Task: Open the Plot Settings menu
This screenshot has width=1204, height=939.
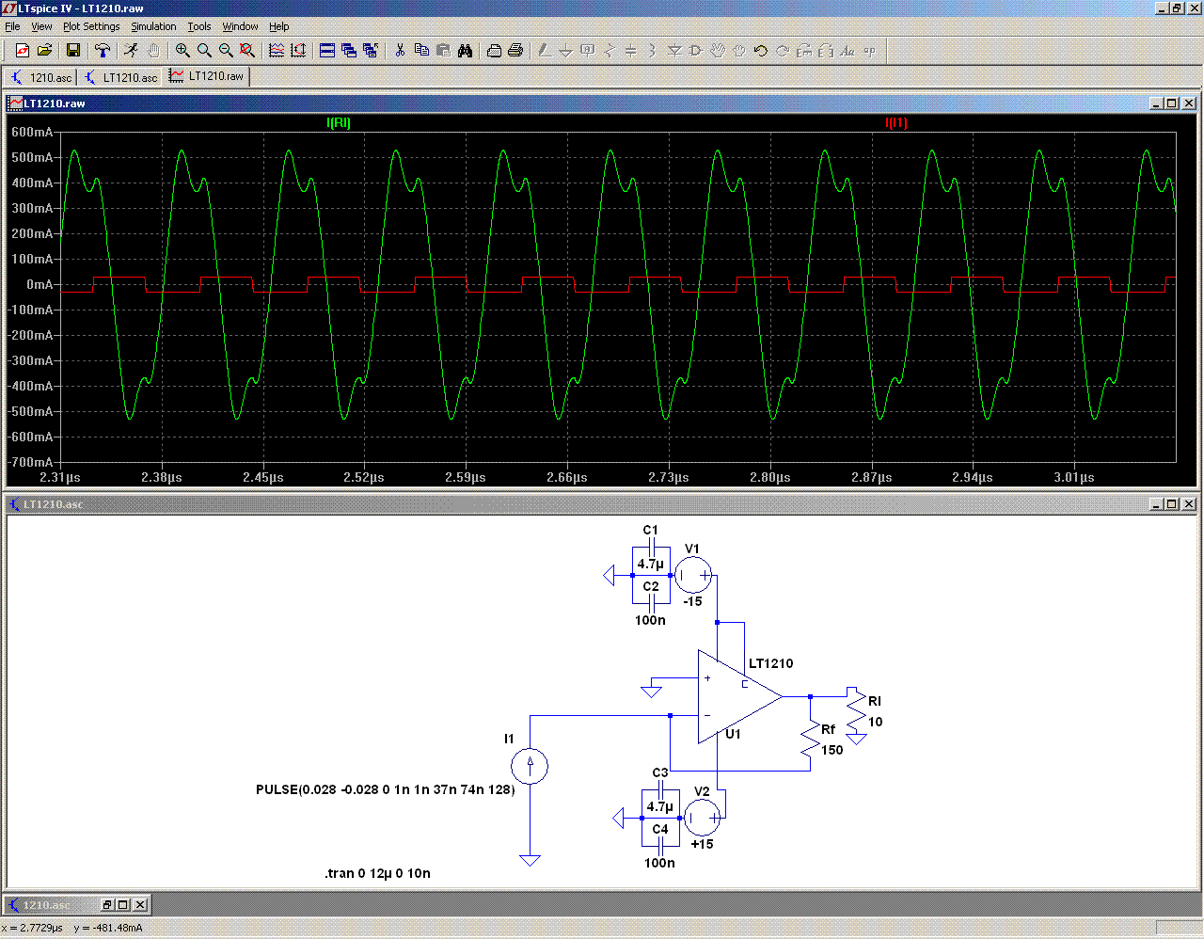Action: 91,26
